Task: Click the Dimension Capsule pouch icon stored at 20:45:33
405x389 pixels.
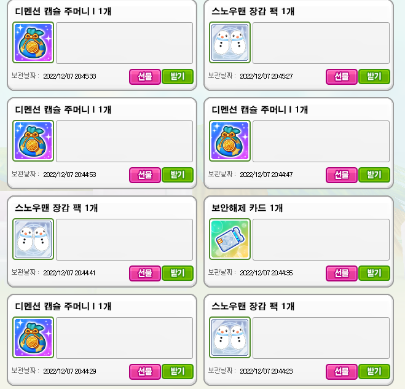Action: coord(33,42)
